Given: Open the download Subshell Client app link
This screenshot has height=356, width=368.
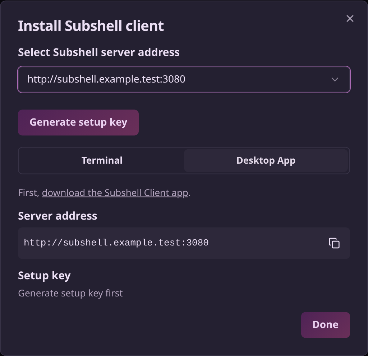Looking at the screenshot, I should (x=115, y=193).
